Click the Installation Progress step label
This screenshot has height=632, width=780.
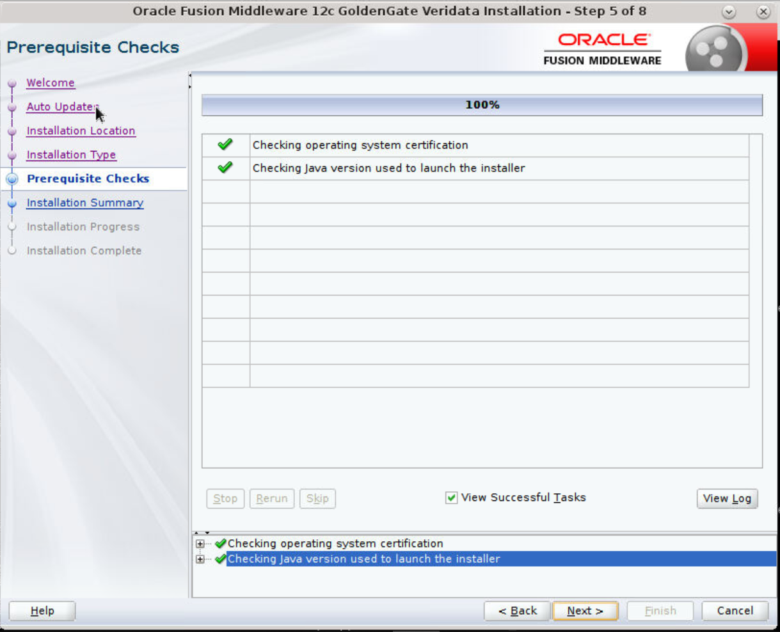tap(83, 227)
